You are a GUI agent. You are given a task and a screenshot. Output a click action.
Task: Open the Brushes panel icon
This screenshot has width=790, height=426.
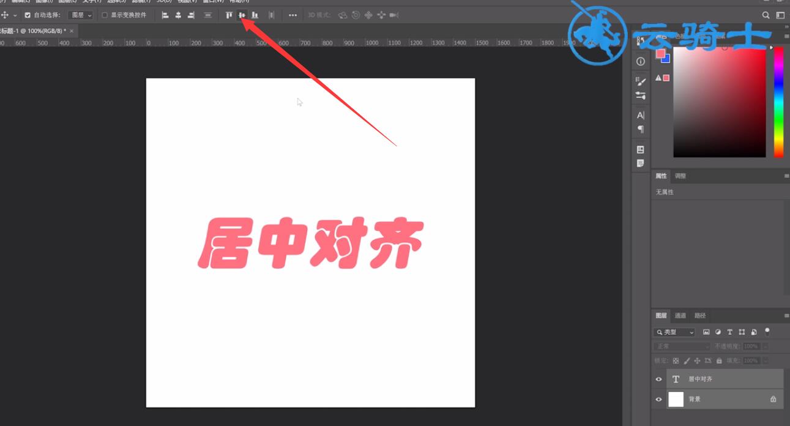(x=641, y=81)
